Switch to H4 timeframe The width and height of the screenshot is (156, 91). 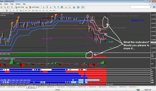point(43,10)
